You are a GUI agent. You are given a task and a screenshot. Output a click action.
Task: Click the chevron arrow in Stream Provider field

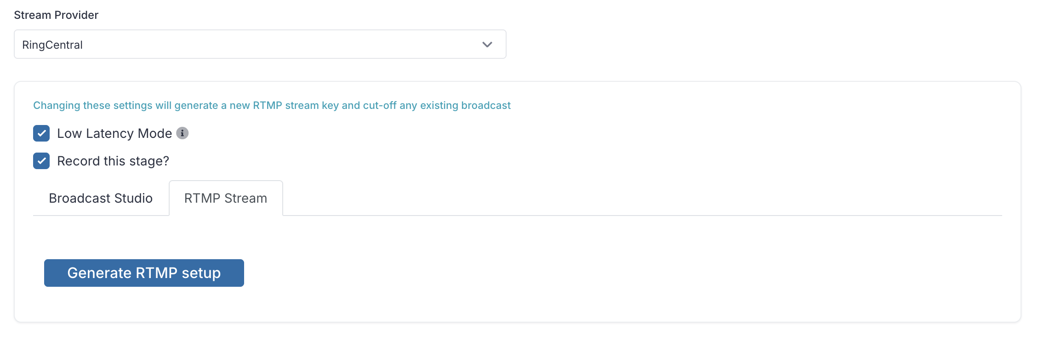coord(487,45)
